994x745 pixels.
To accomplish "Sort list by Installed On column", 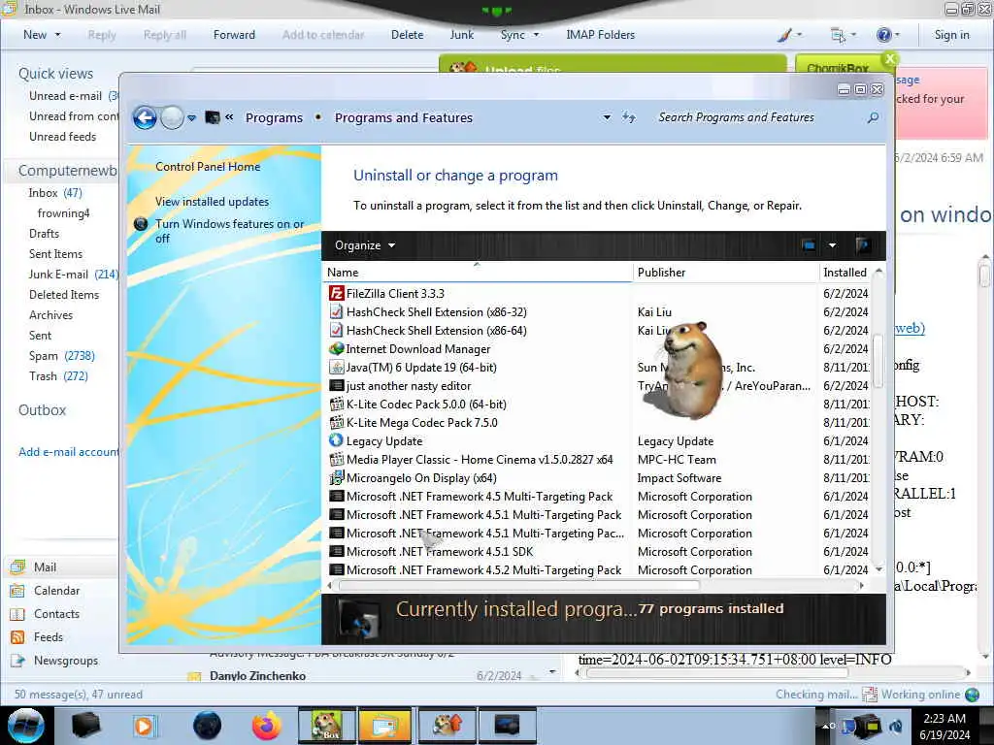I will click(845, 273).
